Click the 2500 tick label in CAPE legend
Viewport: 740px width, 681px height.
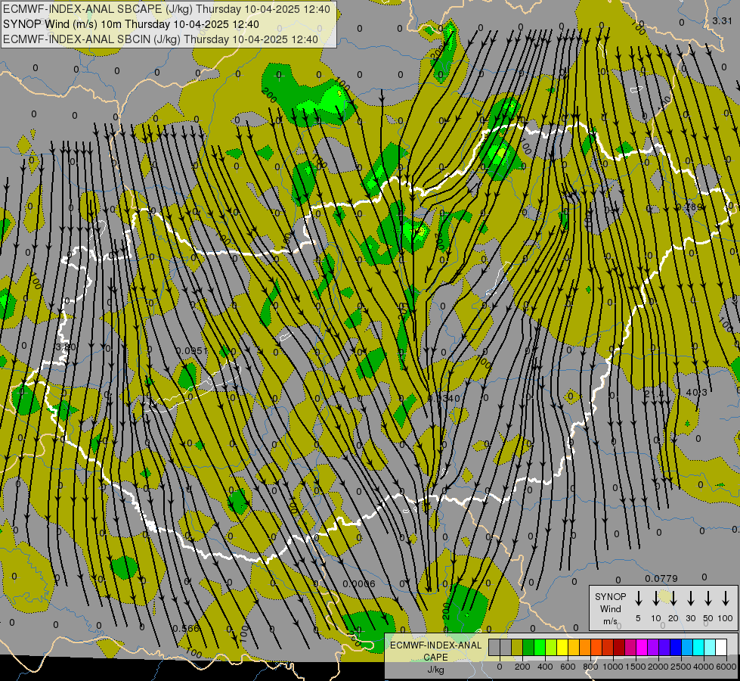click(x=681, y=667)
